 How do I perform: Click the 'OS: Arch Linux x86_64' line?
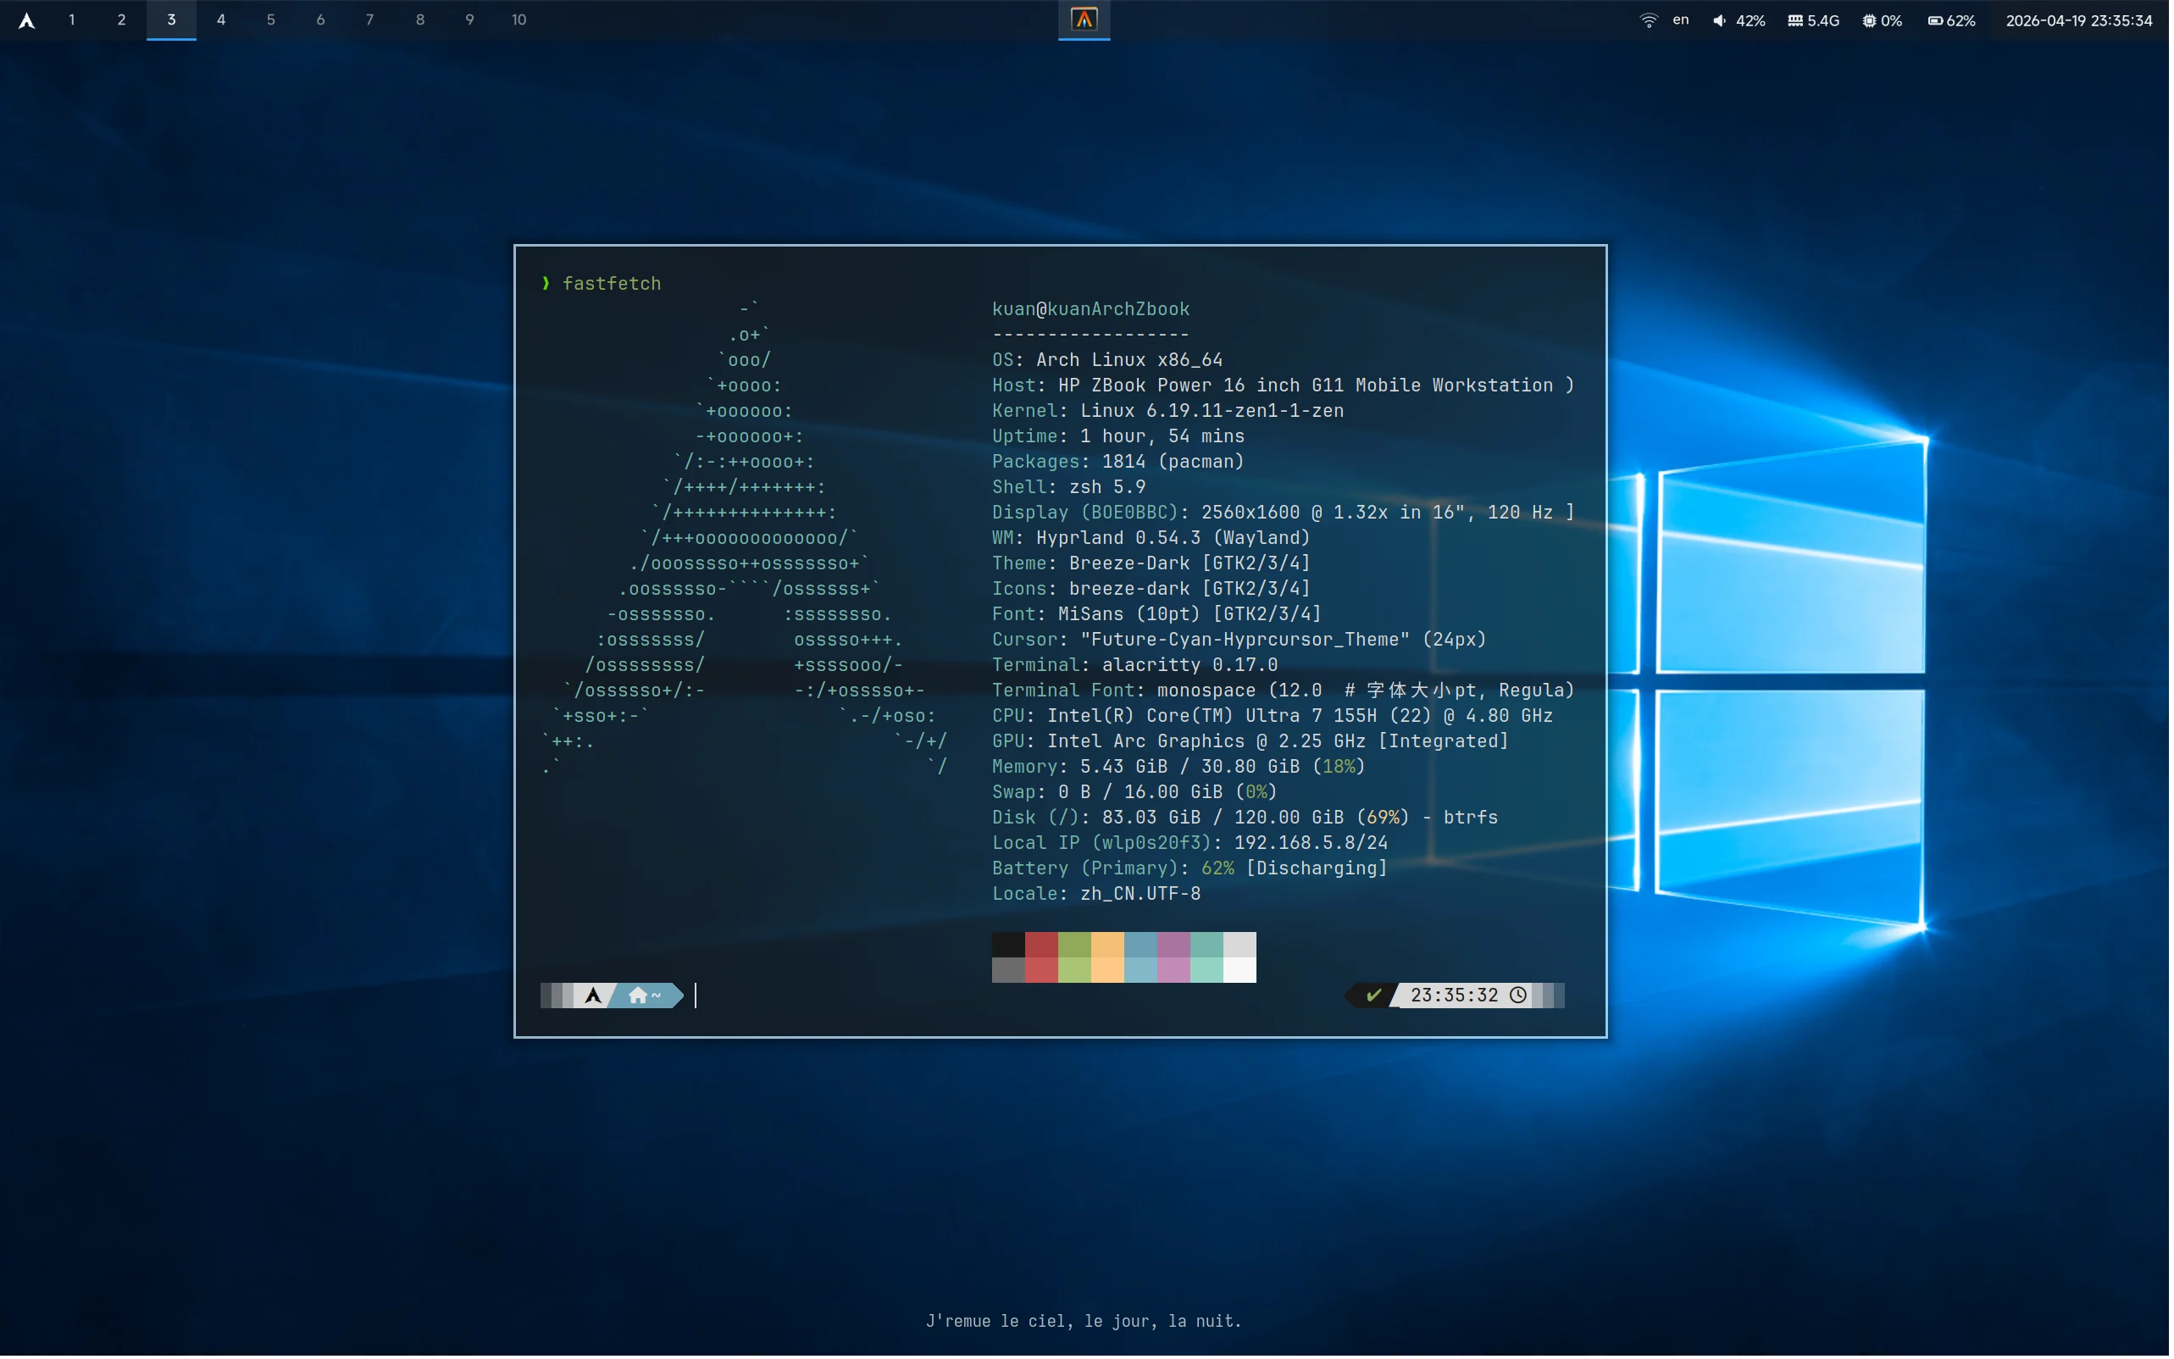[1109, 360]
